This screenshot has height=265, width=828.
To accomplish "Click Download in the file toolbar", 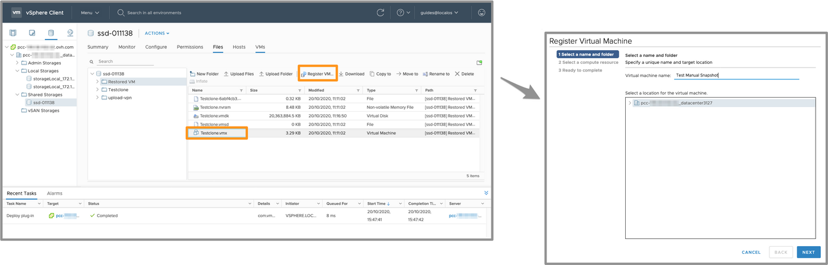I will tap(351, 74).
